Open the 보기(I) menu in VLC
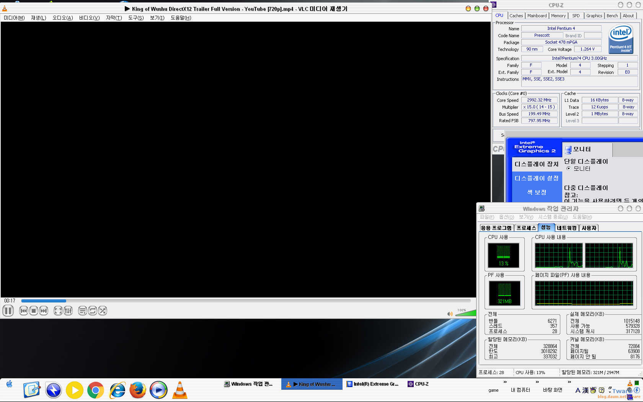Image resolution: width=643 pixels, height=402 pixels. coord(157,18)
